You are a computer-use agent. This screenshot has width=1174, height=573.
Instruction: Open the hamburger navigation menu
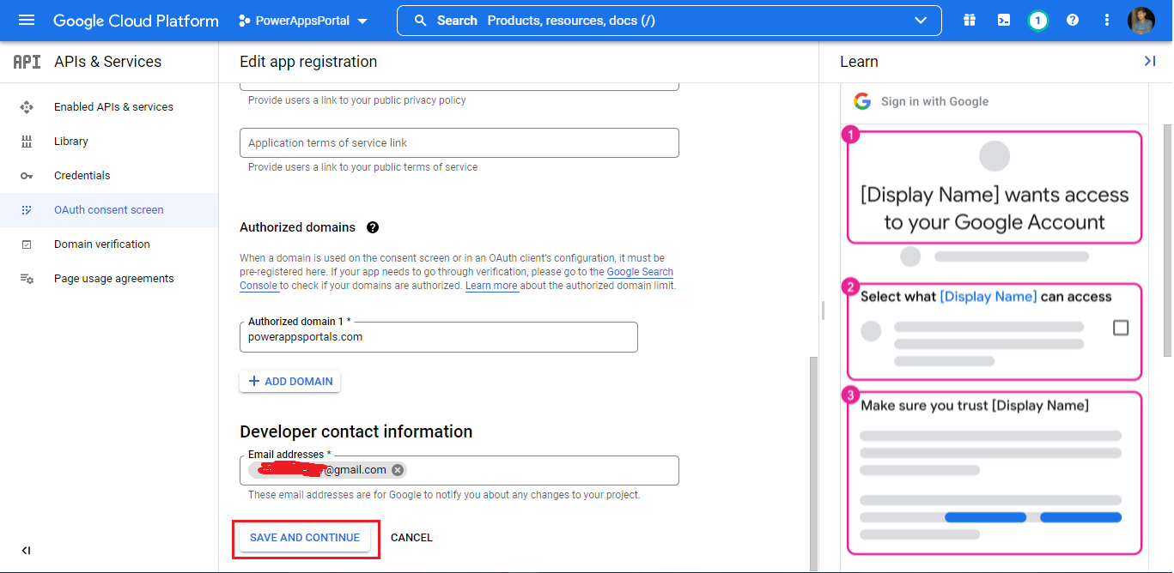point(27,21)
